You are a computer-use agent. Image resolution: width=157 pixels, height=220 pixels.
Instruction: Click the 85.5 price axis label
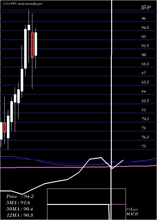pyautogui.click(x=145, y=82)
